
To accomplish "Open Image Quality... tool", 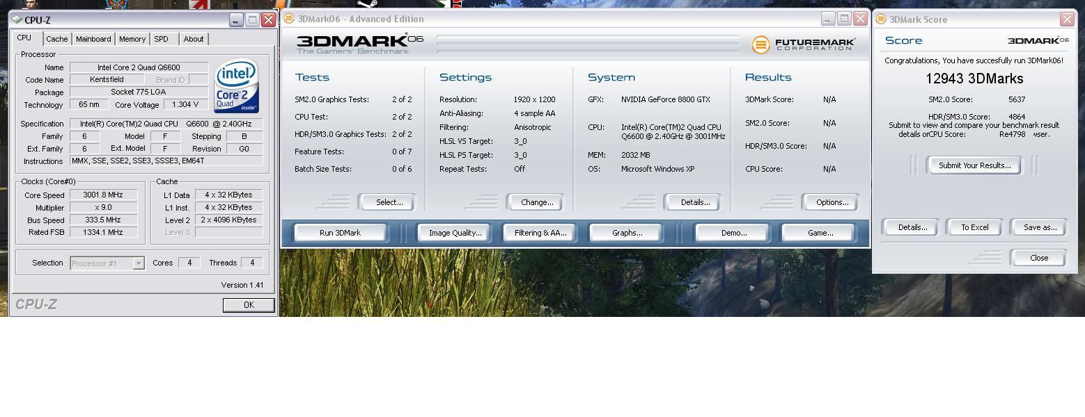I will [455, 233].
